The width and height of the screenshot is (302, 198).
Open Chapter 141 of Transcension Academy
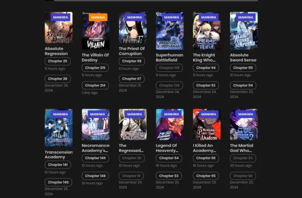tap(58, 165)
